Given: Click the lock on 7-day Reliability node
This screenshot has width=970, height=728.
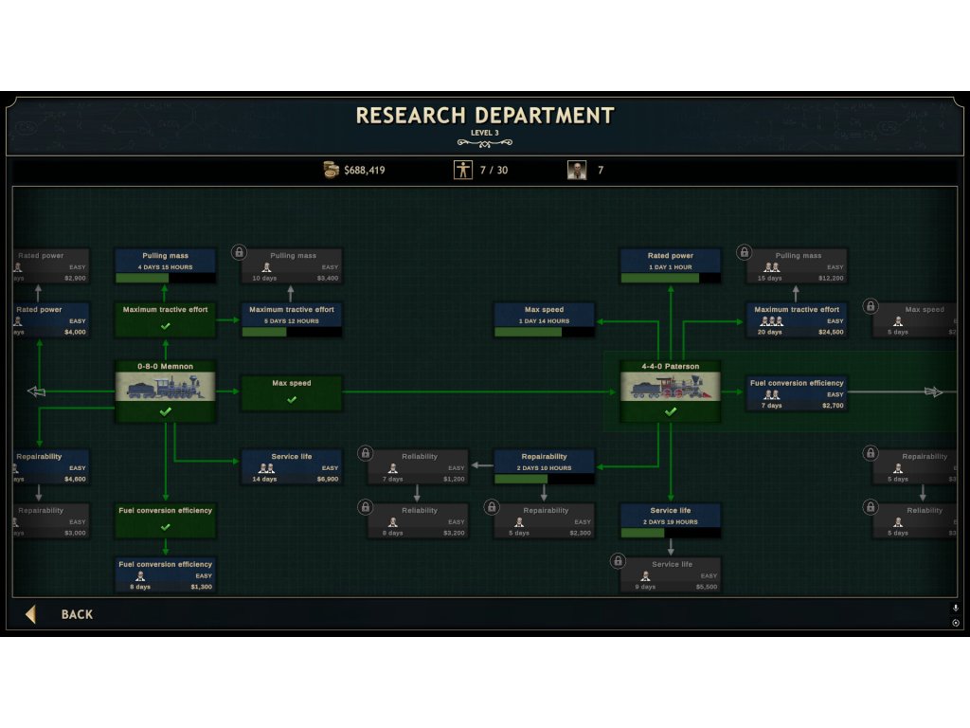Looking at the screenshot, I should pos(366,453).
